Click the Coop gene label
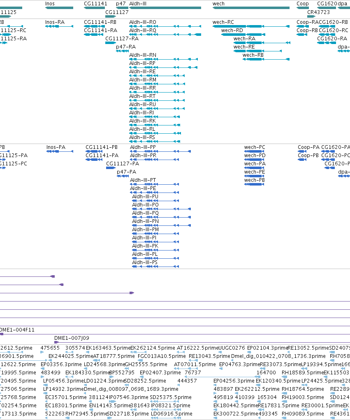This screenshot has width=350, height=420. tap(303, 4)
